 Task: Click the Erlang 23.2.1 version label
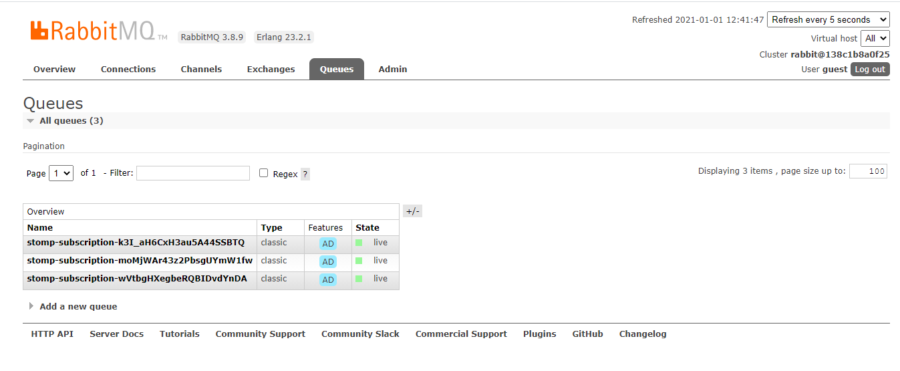coord(284,37)
